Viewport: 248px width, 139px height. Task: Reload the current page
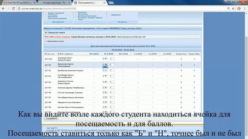[x=14, y=8]
